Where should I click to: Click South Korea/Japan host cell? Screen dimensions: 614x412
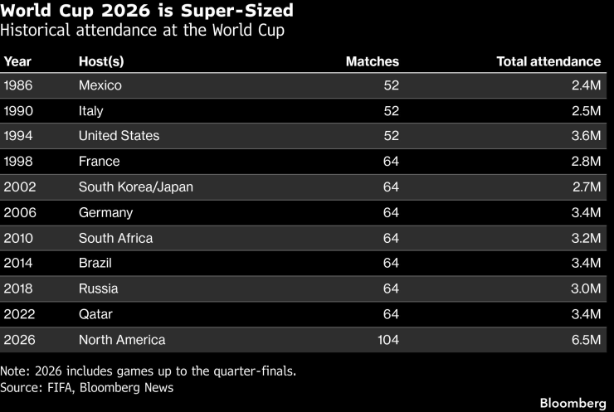pyautogui.click(x=136, y=187)
